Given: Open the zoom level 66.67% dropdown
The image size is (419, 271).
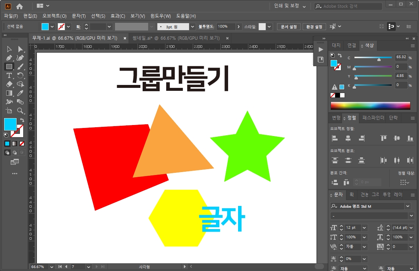Looking at the screenshot, I should pyautogui.click(x=52, y=267).
